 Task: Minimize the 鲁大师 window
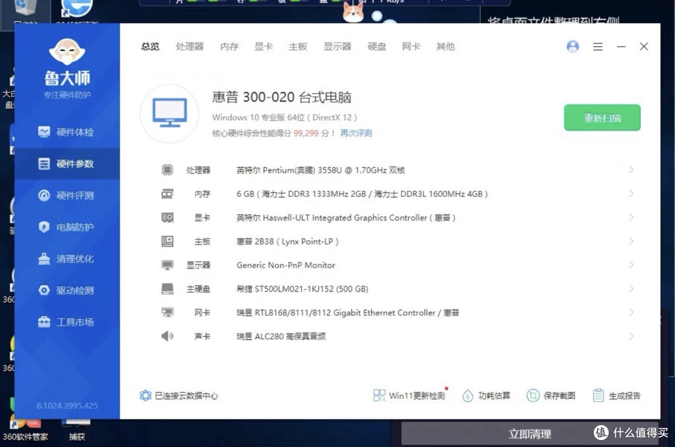(x=621, y=46)
